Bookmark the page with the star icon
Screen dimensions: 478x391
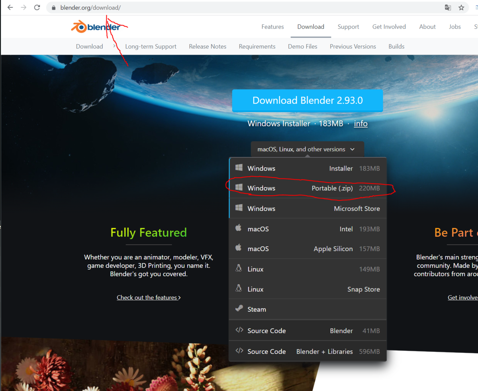point(461,8)
